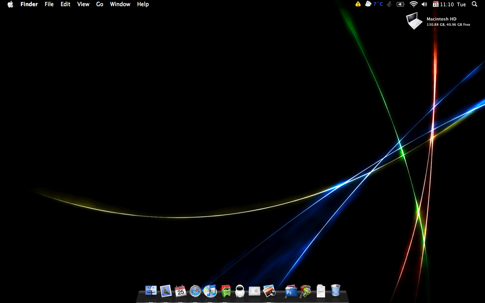Open the Photoshop folder in the dock
Screen dimensions: 485x303
point(291,291)
